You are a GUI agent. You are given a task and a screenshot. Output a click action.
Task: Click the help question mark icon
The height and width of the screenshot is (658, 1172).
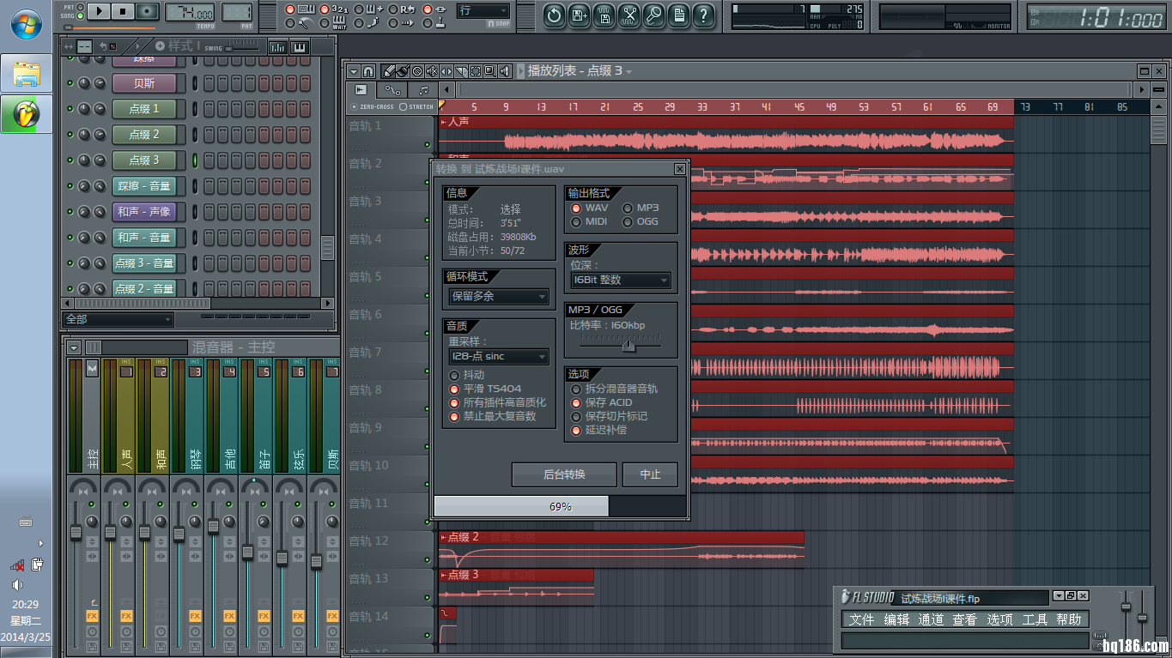[704, 14]
